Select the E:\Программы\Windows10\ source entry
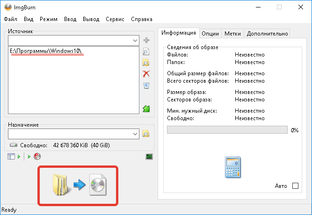Image resolution: width=312 pixels, height=215 pixels. pyautogui.click(x=46, y=51)
